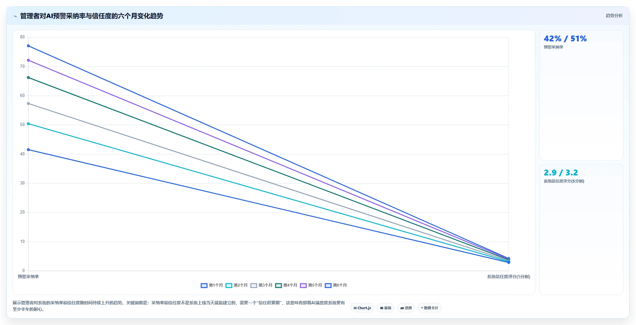Click the y-axis tick 50

[22, 125]
